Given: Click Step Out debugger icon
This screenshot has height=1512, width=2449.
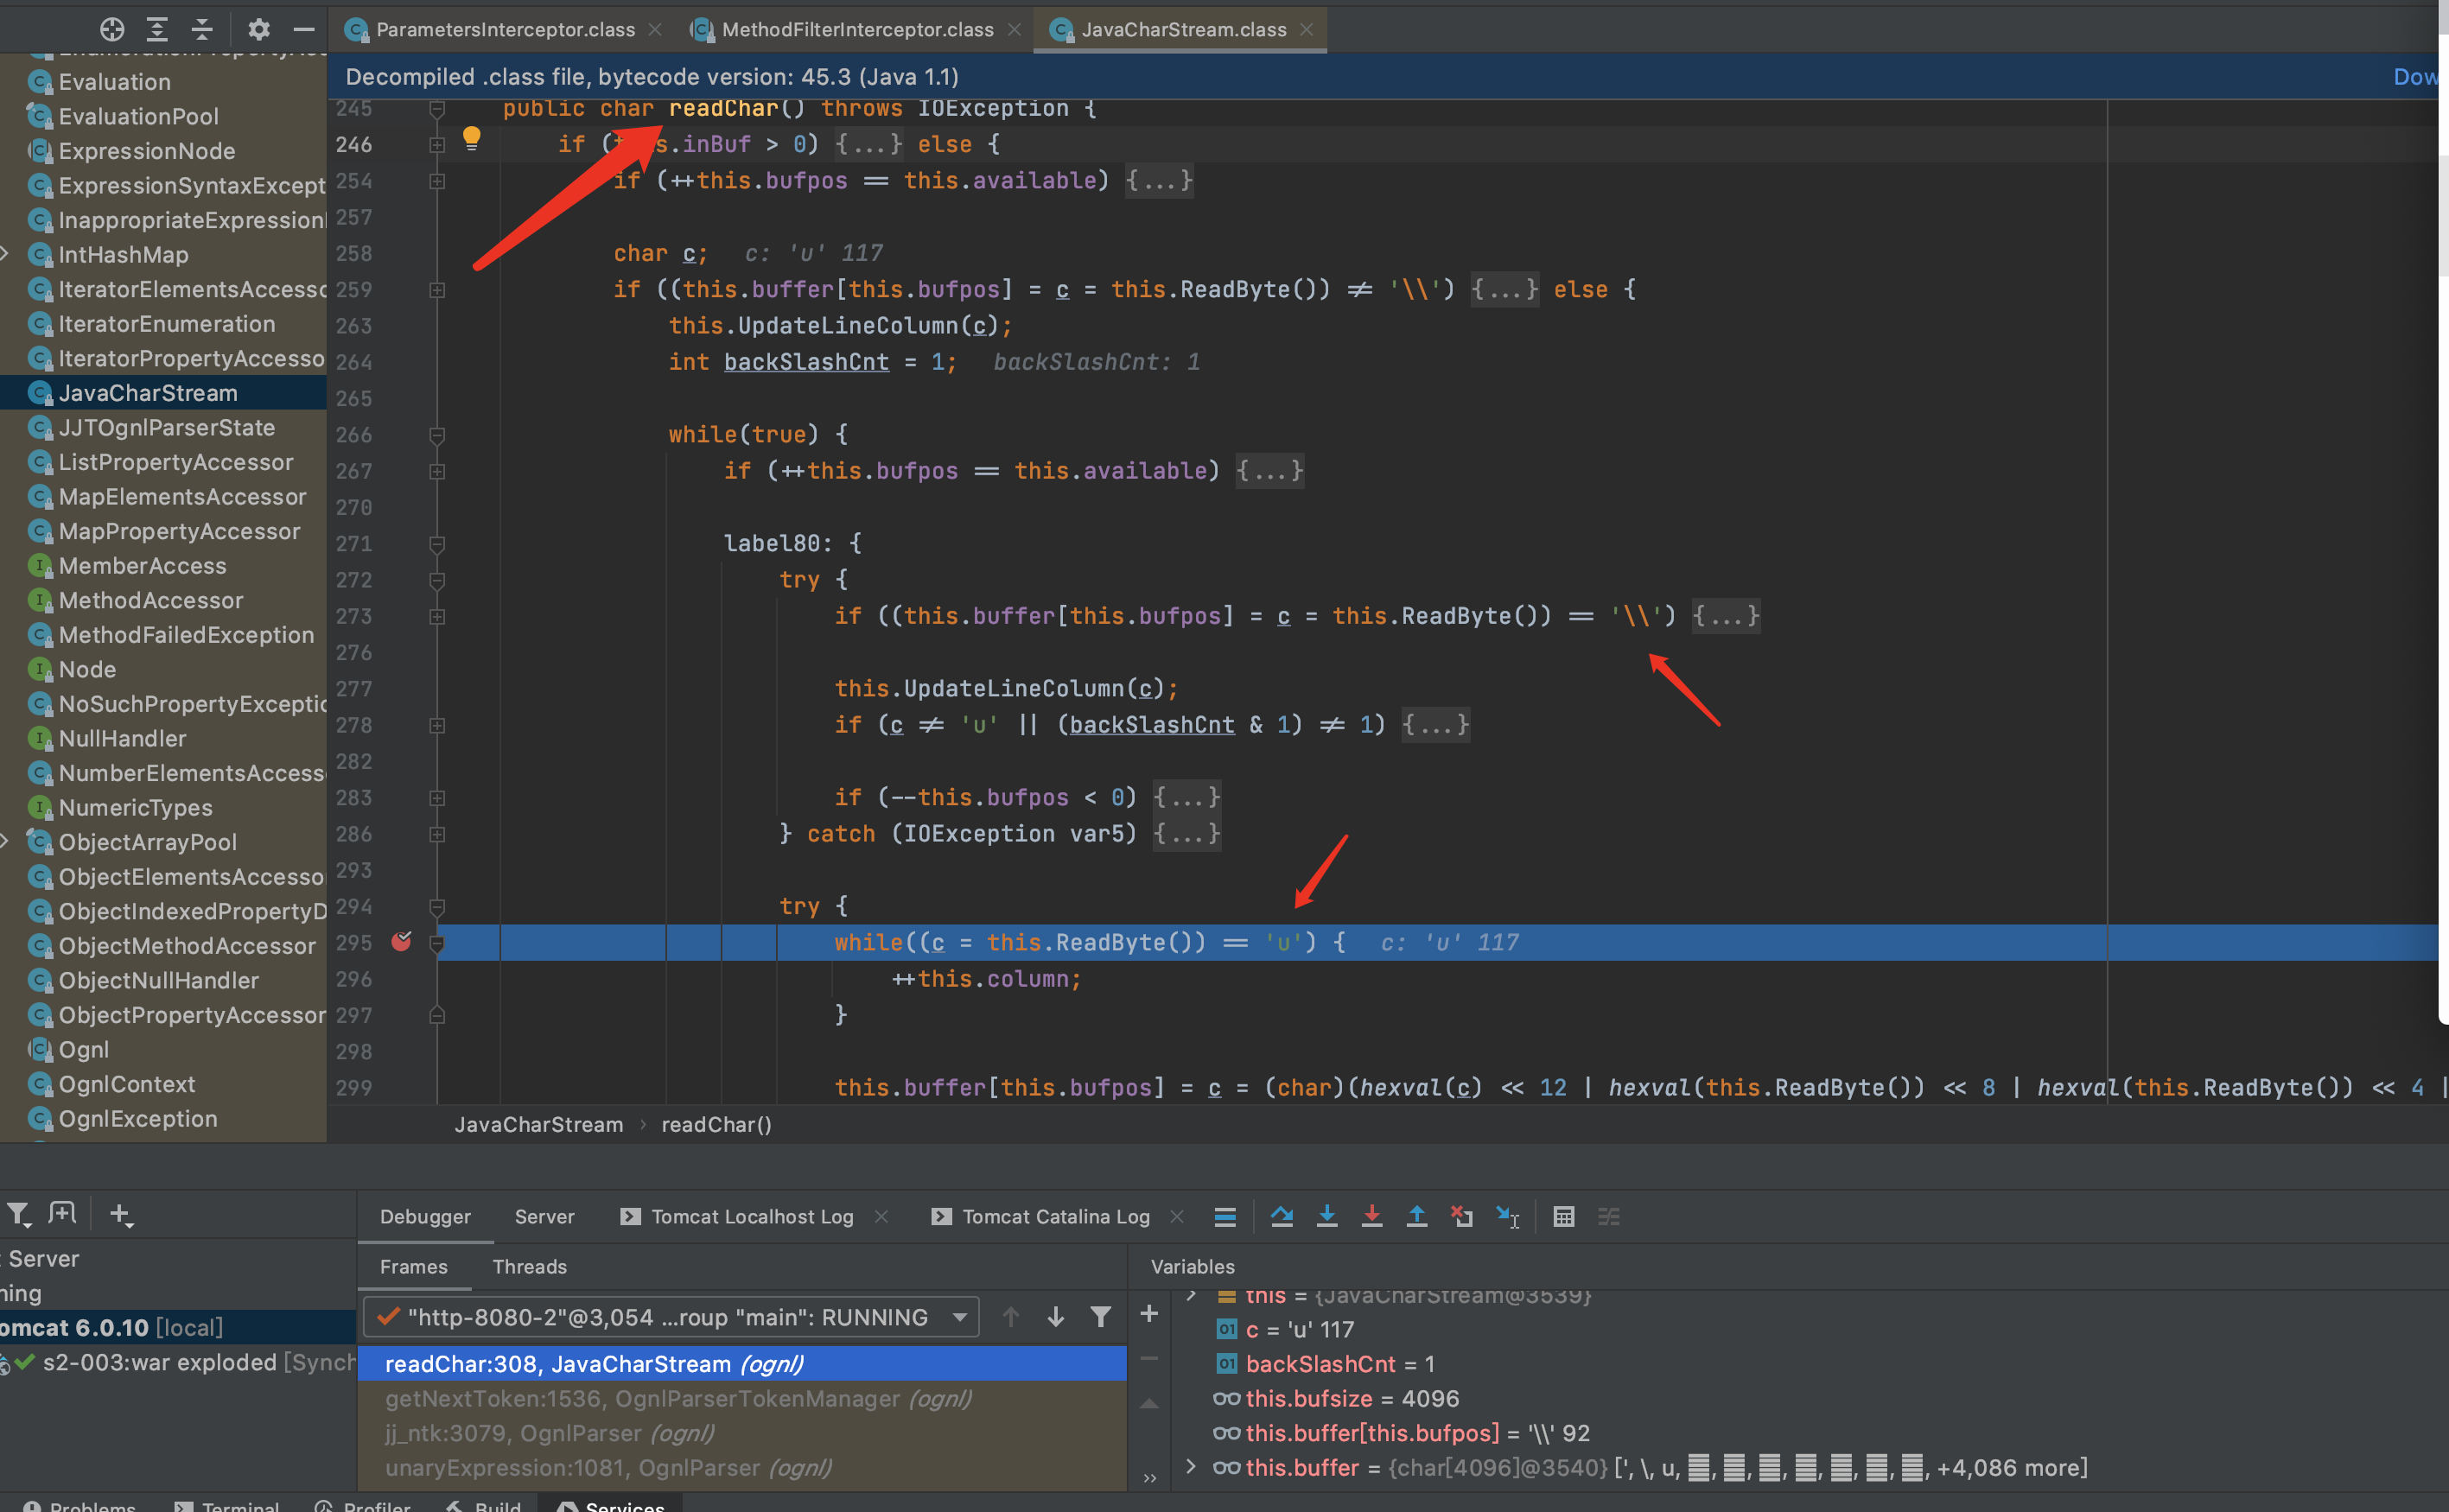Looking at the screenshot, I should pyautogui.click(x=1417, y=1216).
